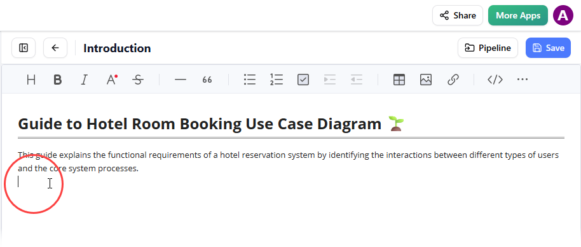Open the text color tool
This screenshot has height=247, width=581.
coord(111,80)
